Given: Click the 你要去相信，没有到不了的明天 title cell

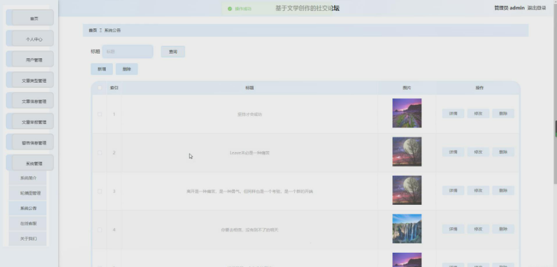Looking at the screenshot, I should [x=250, y=230].
